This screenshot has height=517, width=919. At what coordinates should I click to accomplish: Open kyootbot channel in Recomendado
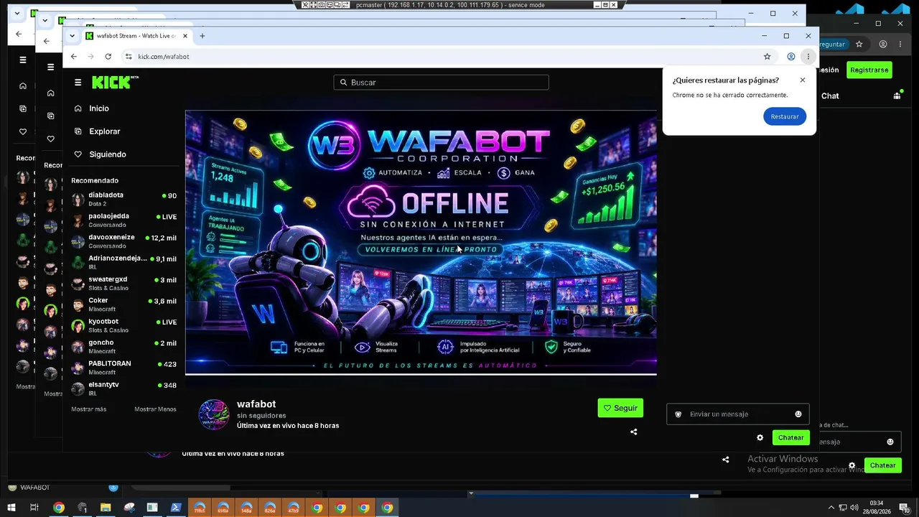click(x=123, y=325)
